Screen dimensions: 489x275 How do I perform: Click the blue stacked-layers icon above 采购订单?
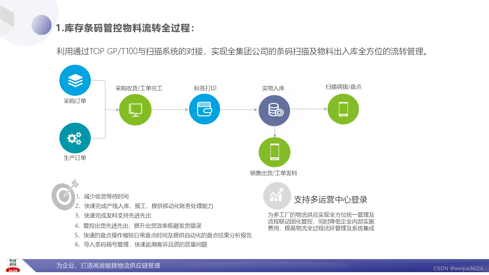point(75,80)
